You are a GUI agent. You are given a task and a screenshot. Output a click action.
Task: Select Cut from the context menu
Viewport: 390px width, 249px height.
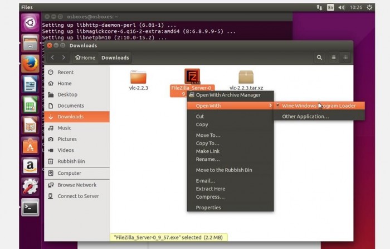coord(230,116)
